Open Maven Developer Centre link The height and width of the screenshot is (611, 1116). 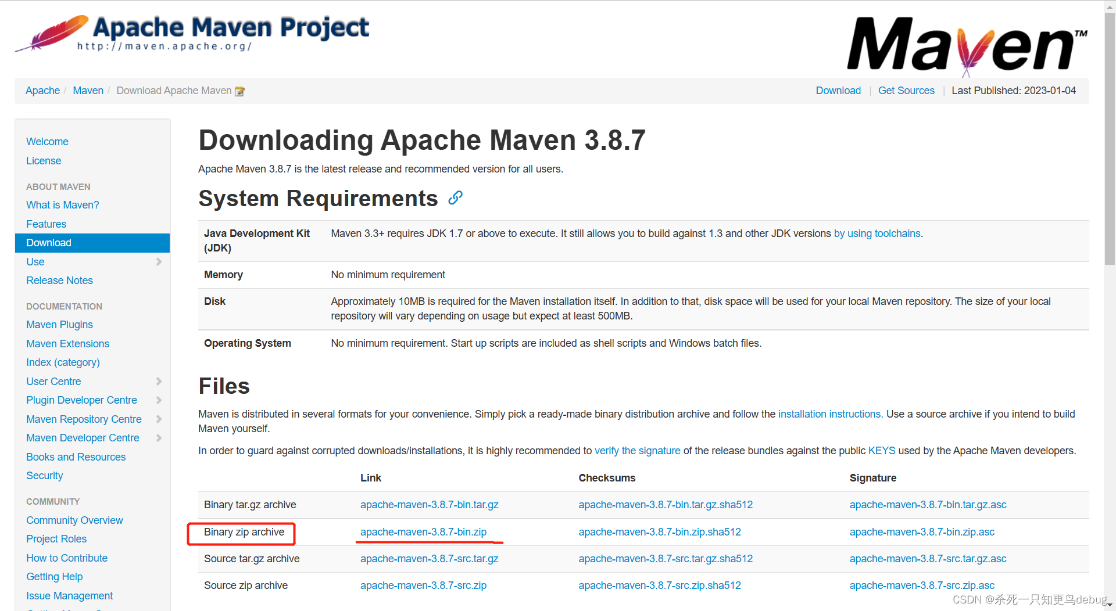(83, 438)
